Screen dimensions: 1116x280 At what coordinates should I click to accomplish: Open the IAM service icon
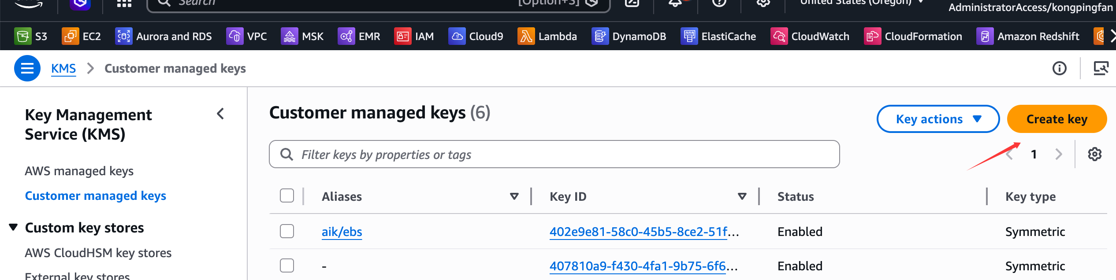pyautogui.click(x=402, y=36)
